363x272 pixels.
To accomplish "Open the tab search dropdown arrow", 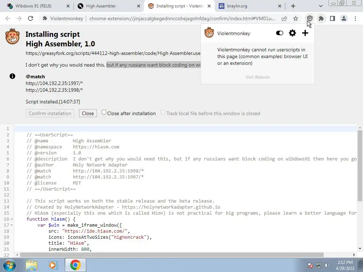I will [320, 6].
